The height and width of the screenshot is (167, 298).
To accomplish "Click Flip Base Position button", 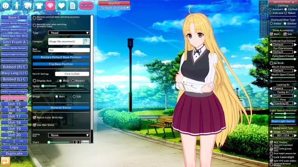I will [x=61, y=64].
